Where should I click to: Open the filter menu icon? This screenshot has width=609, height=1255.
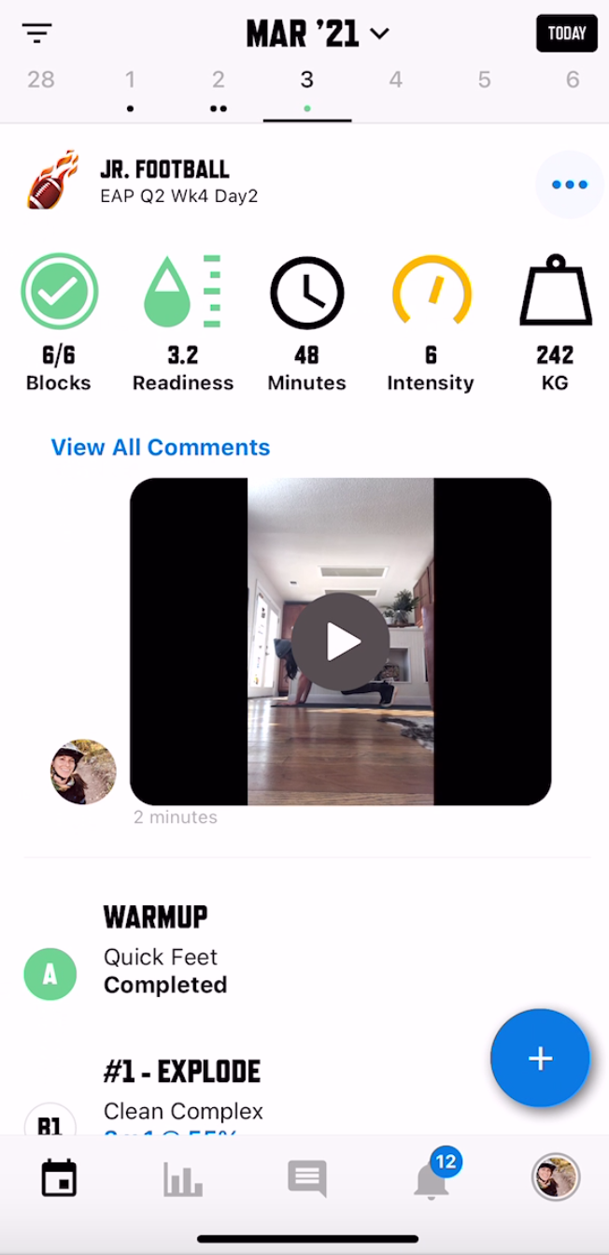click(37, 34)
